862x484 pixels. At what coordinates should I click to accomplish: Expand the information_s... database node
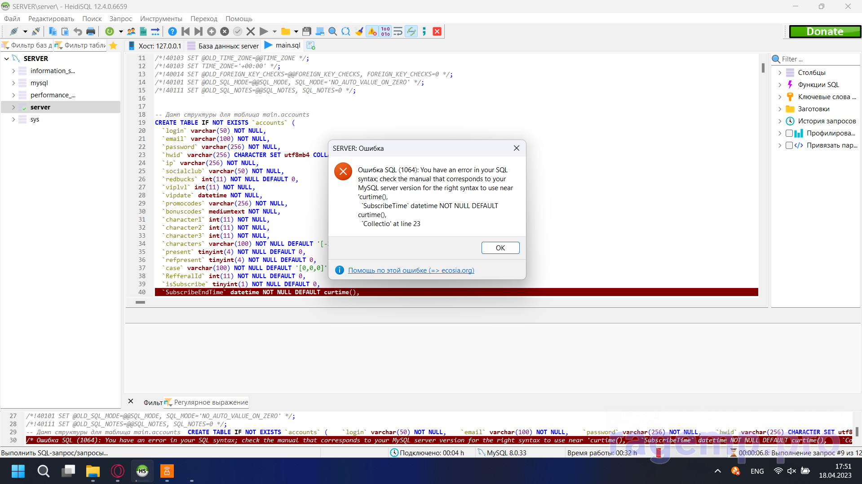(x=13, y=71)
